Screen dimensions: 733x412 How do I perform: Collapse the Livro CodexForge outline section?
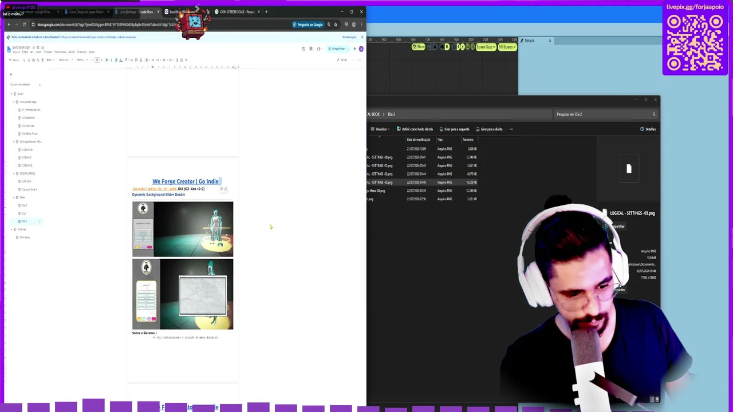click(x=14, y=102)
